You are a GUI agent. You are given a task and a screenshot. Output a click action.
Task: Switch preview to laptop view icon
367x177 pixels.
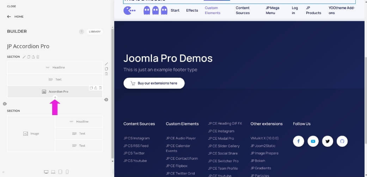53,172
